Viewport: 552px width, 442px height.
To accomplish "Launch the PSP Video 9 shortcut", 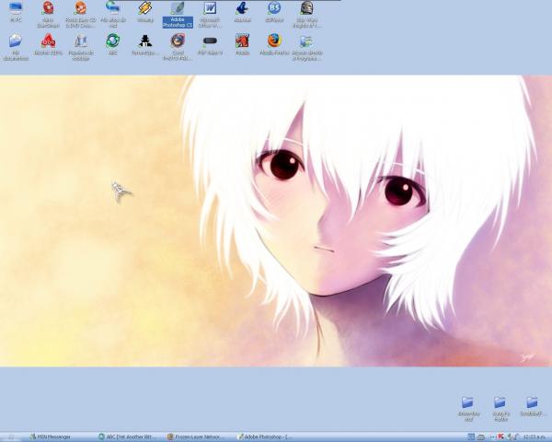I will coord(210,45).
